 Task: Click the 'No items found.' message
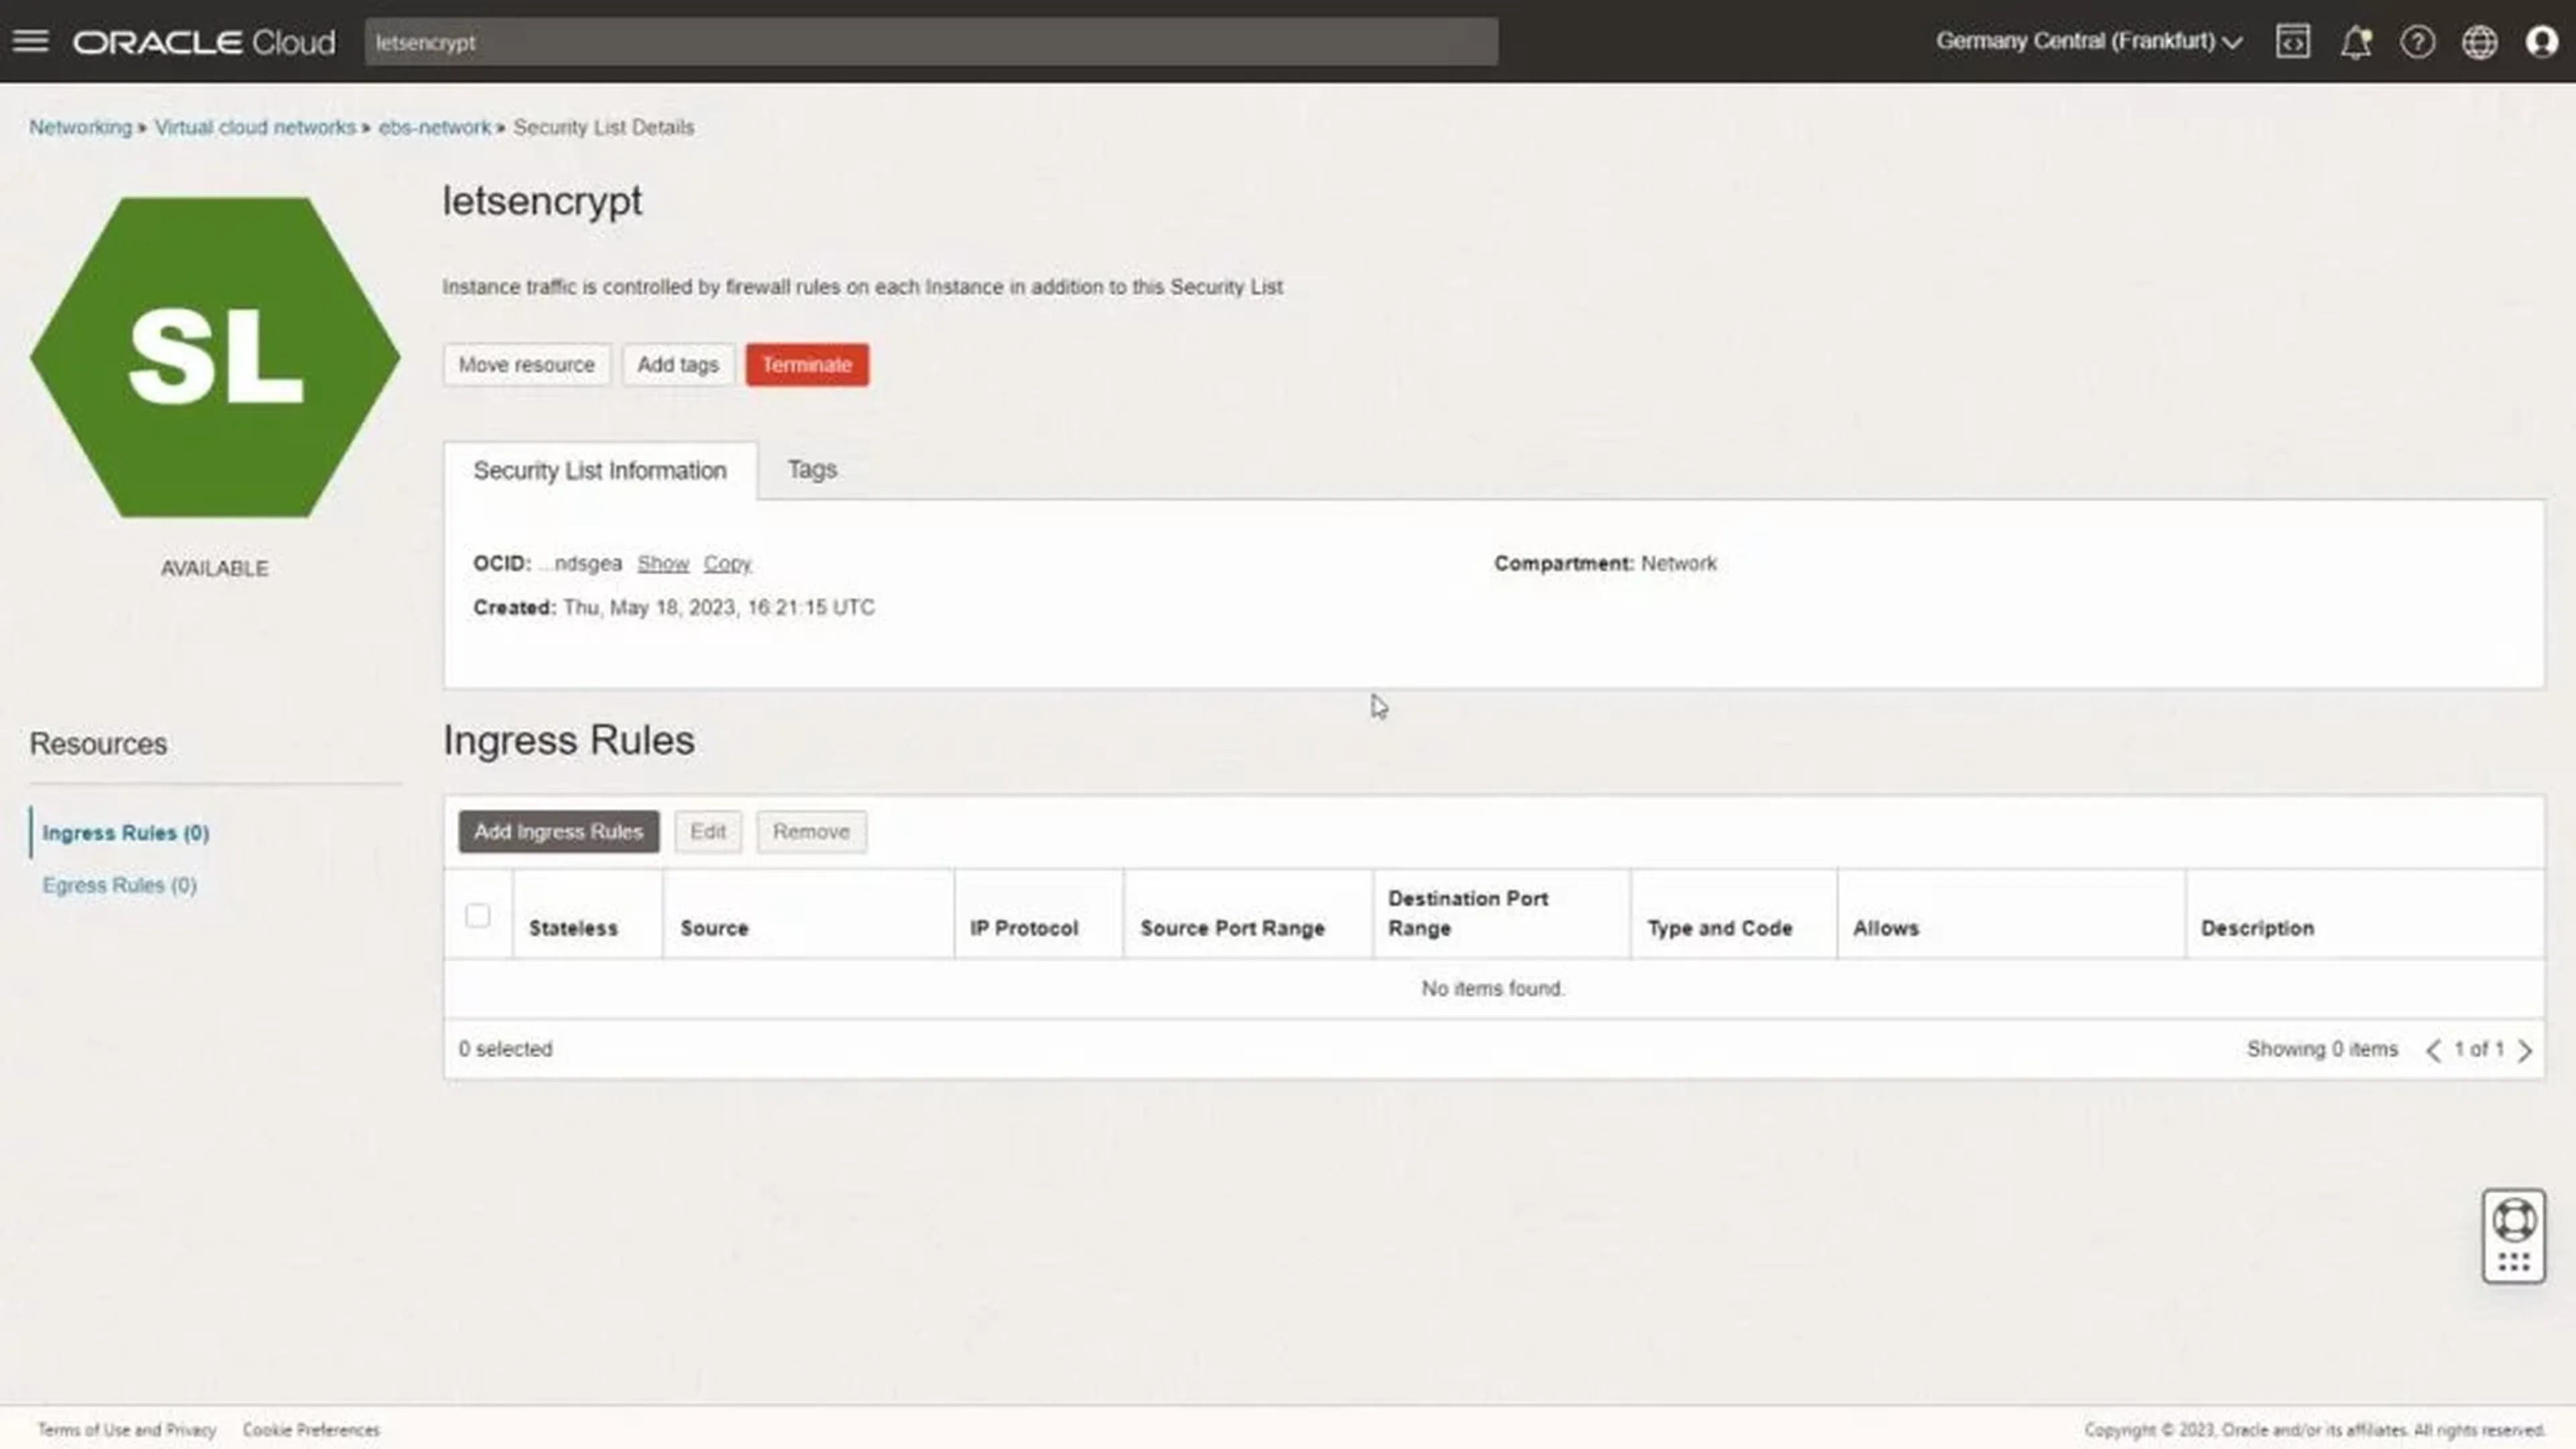coord(1493,988)
